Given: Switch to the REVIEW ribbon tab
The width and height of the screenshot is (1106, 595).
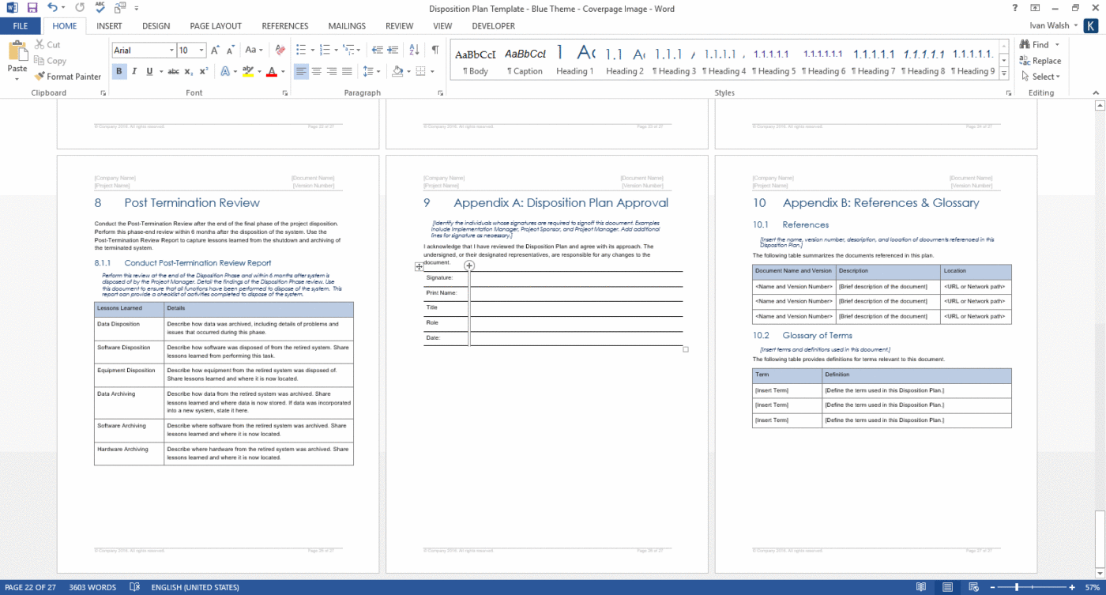Looking at the screenshot, I should pyautogui.click(x=399, y=25).
